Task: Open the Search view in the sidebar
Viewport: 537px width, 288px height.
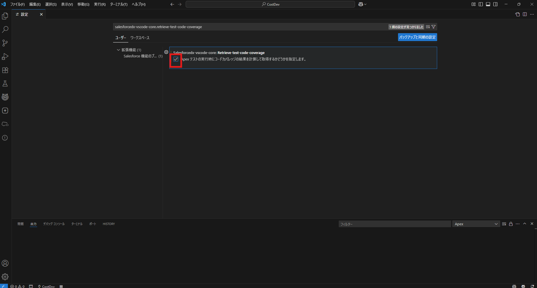Action: [5, 29]
